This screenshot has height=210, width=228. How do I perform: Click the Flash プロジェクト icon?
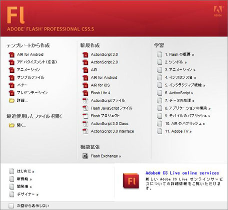click(85, 116)
